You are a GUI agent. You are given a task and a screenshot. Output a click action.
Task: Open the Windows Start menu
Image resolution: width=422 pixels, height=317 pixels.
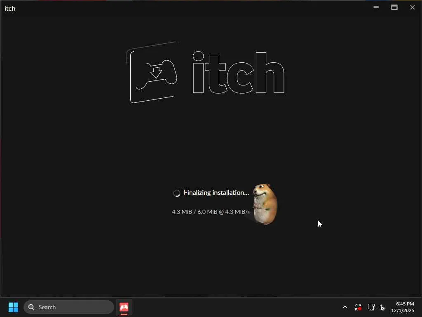pos(13,307)
